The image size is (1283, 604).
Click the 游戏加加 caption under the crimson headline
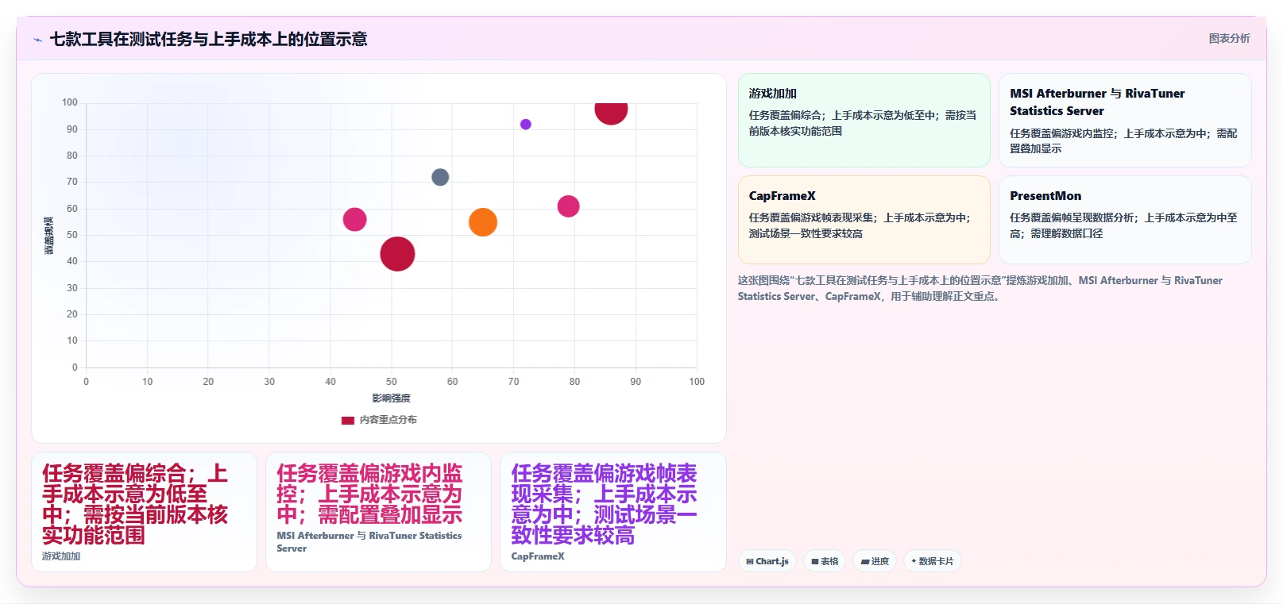[61, 556]
